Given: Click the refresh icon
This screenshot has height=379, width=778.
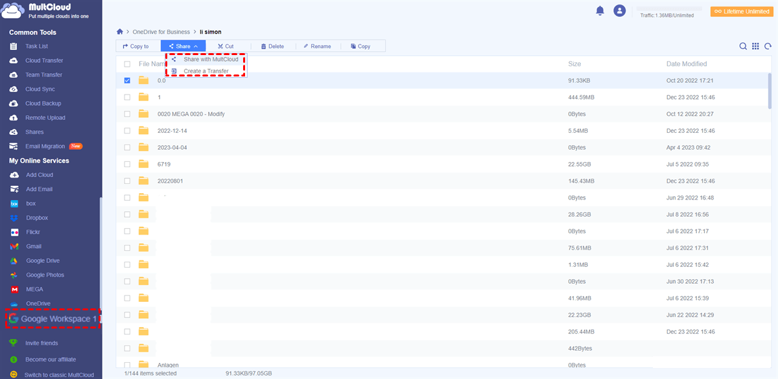Looking at the screenshot, I should 768,46.
